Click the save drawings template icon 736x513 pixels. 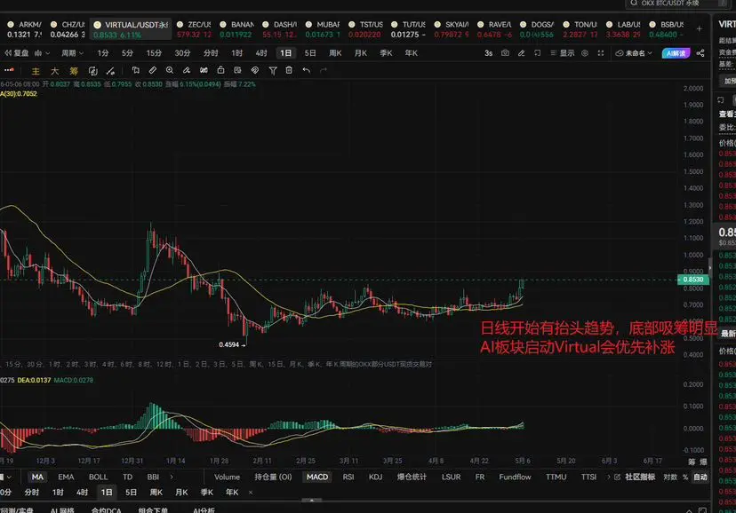(x=237, y=70)
